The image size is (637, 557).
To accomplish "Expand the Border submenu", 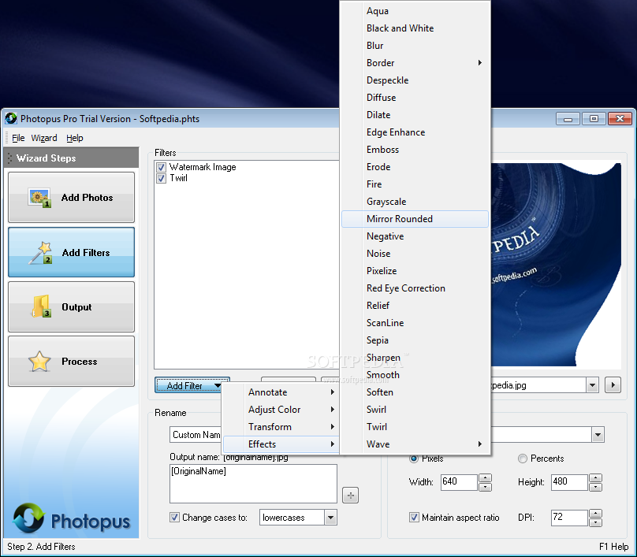I will click(415, 63).
